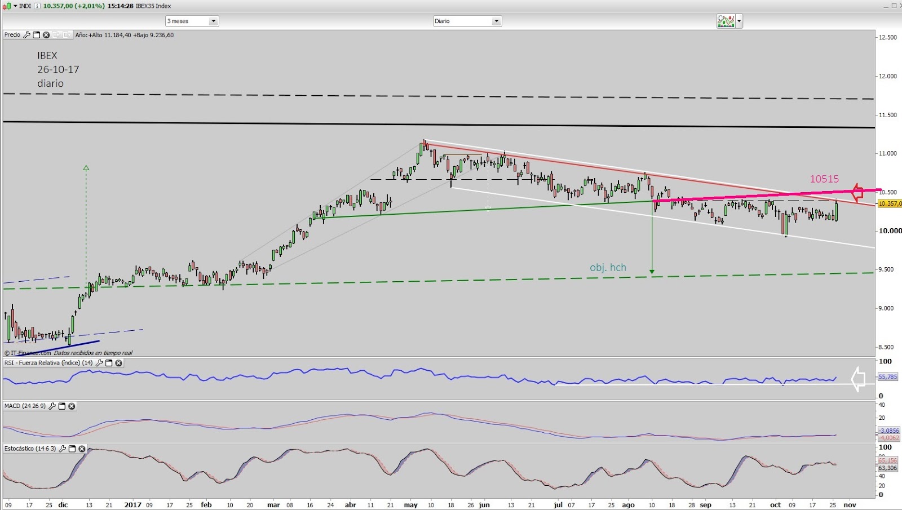Image resolution: width=902 pixels, height=510 pixels.
Task: Open the candlestick chart style icon
Action: [7, 6]
